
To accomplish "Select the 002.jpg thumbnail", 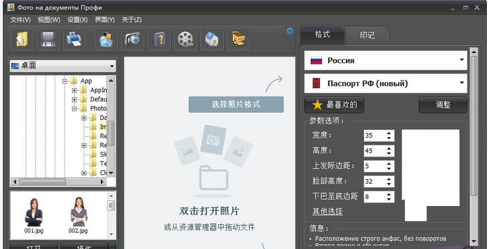I will point(79,216).
